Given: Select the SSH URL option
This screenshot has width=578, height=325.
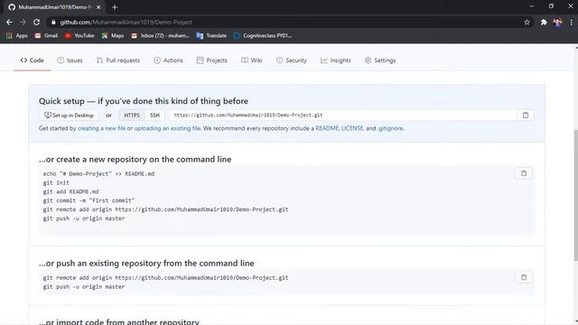Looking at the screenshot, I should [x=154, y=116].
